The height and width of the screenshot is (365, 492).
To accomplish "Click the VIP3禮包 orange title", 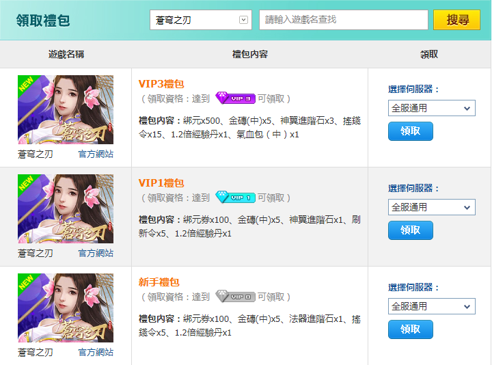I will 161,84.
